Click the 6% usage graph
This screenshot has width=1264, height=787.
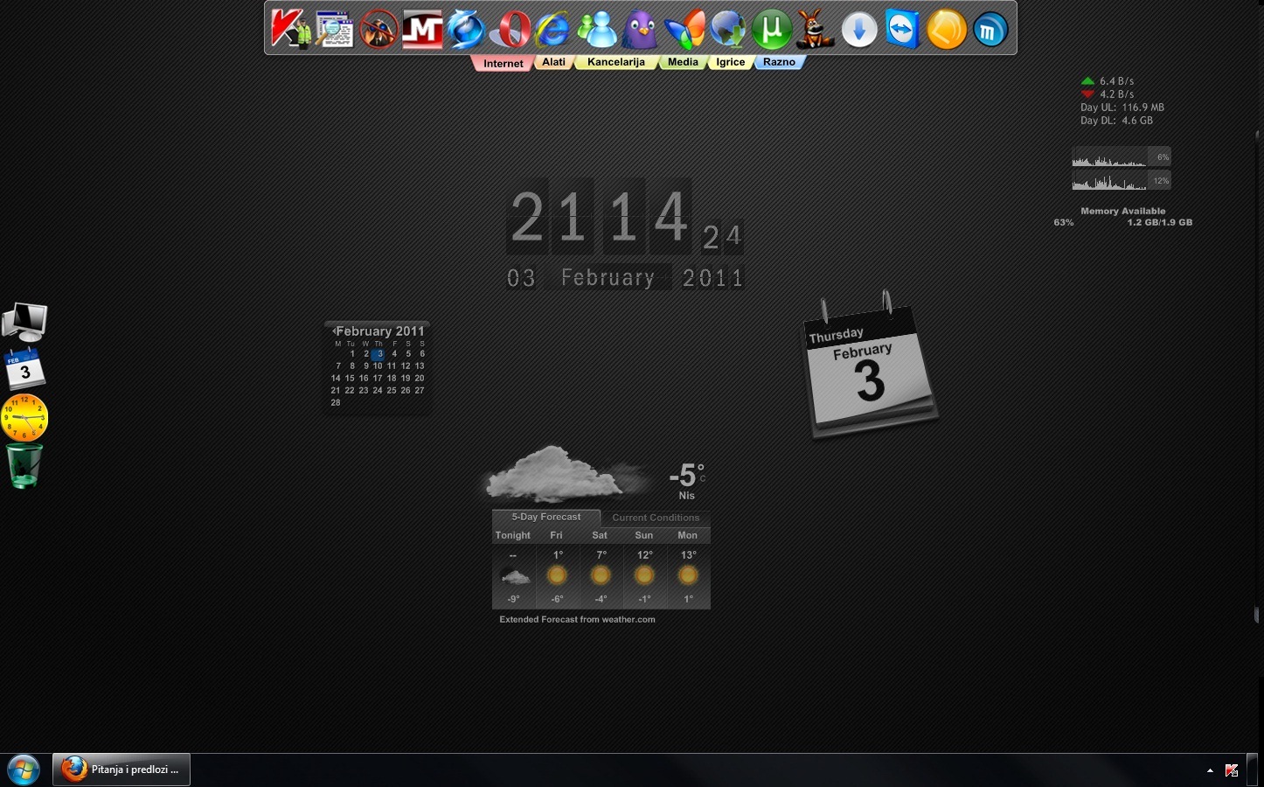(x=1122, y=157)
